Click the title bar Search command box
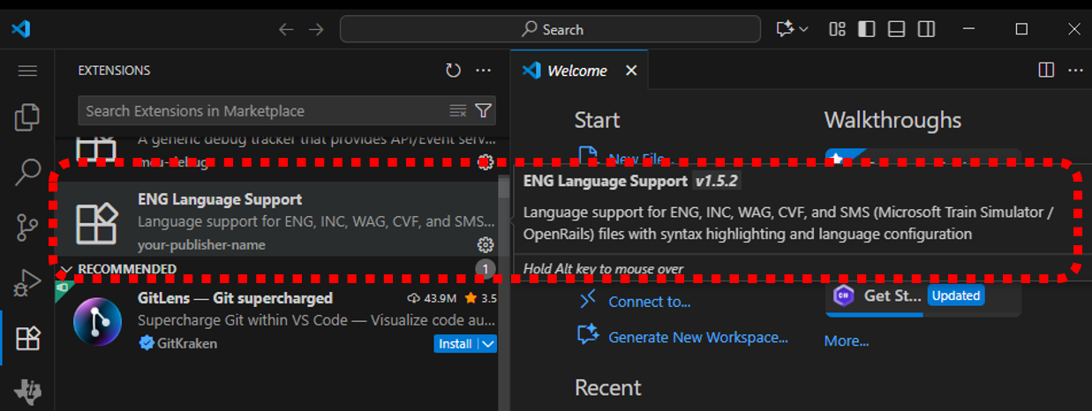The image size is (1092, 411). [x=550, y=29]
